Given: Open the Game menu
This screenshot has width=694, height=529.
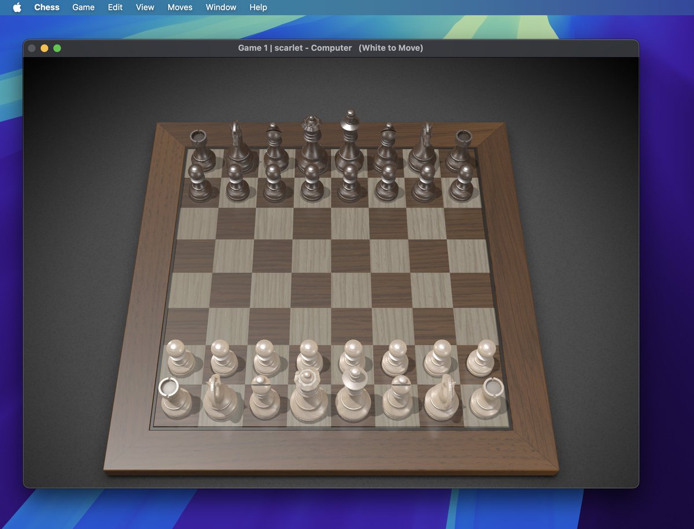Looking at the screenshot, I should point(83,8).
